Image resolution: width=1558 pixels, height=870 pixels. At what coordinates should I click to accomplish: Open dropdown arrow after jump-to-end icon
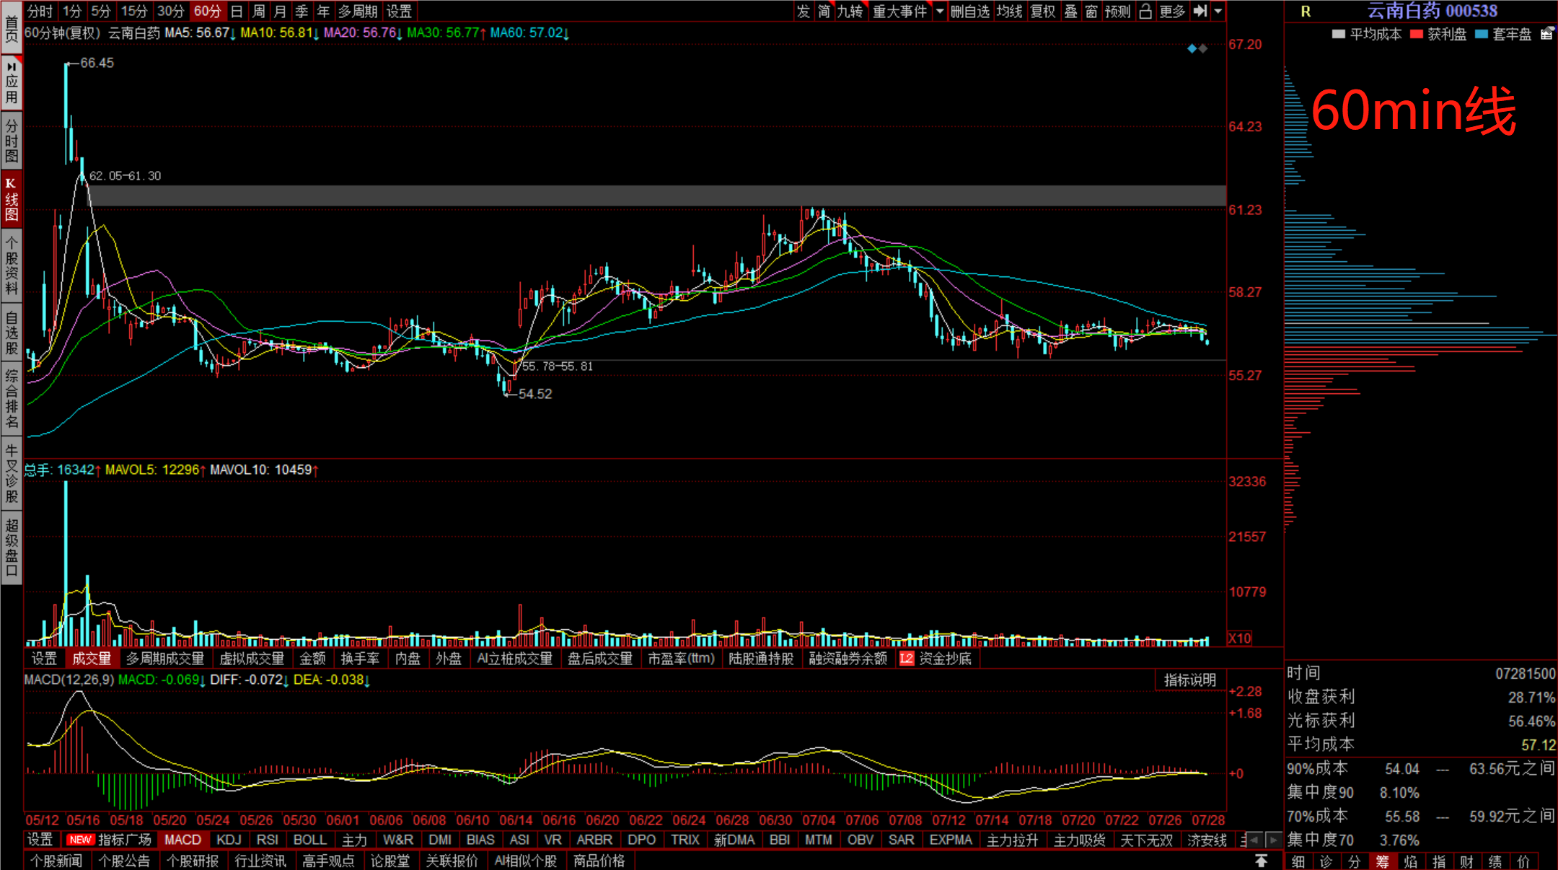pos(1218,11)
